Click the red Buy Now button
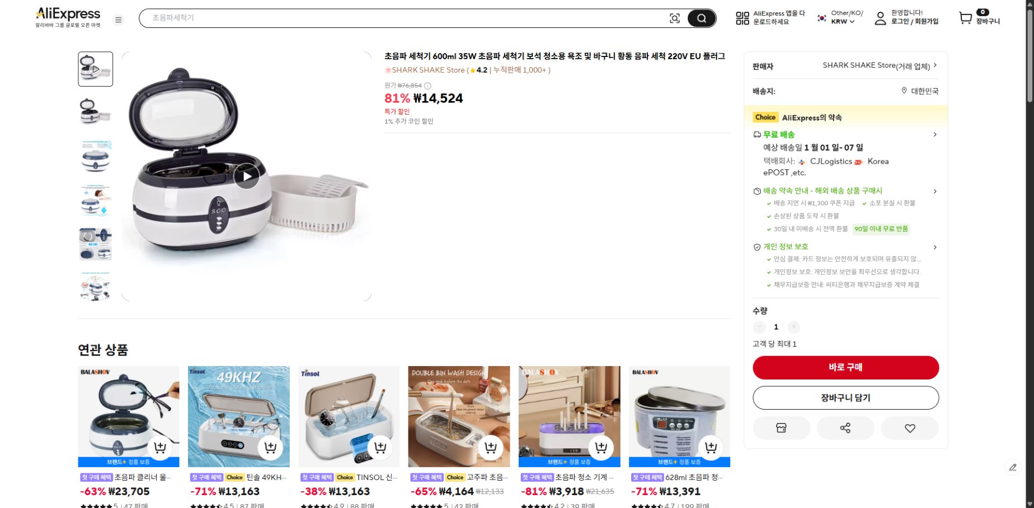Image resolution: width=1034 pixels, height=508 pixels. tap(845, 367)
